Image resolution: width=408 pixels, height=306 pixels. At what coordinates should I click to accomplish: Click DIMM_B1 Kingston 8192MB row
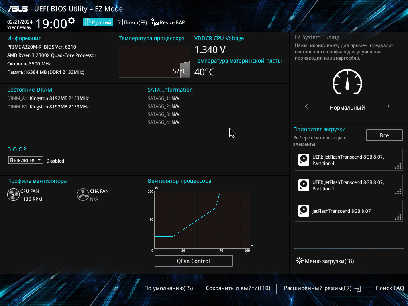point(48,107)
